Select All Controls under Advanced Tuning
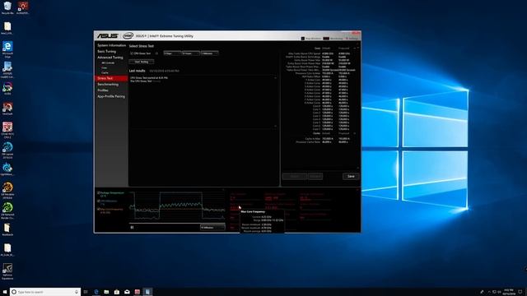Viewport: 527px width, 296px height. click(x=108, y=62)
